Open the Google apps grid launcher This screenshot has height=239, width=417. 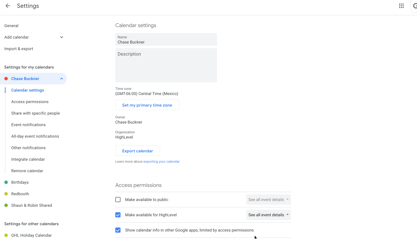[401, 6]
